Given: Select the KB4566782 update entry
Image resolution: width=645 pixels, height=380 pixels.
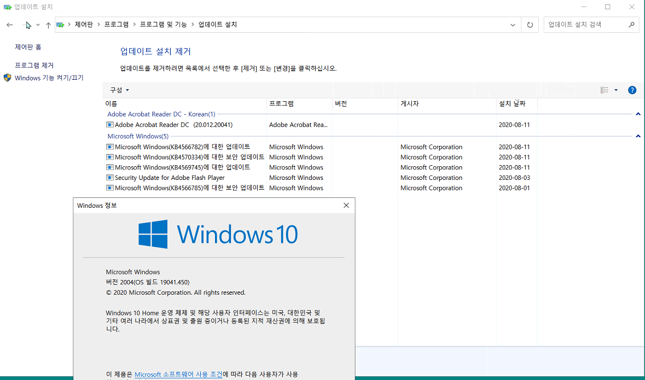Looking at the screenshot, I should point(182,147).
